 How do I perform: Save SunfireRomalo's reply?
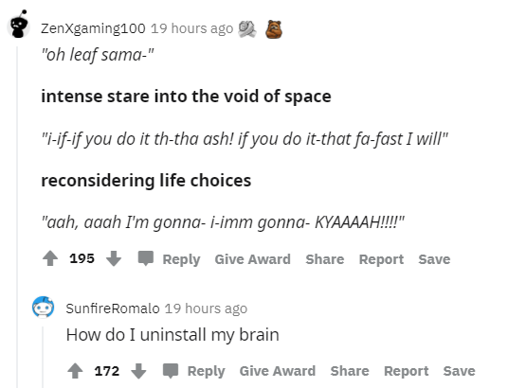[460, 371]
